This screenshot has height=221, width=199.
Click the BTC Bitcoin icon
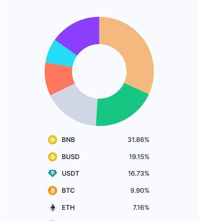point(52,191)
